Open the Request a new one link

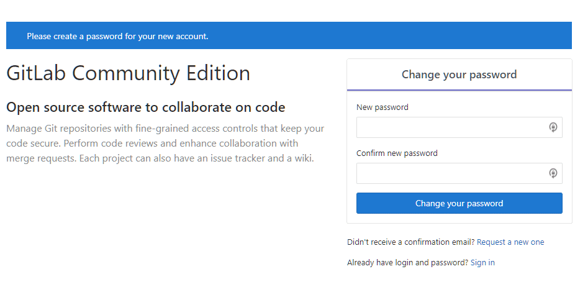click(510, 242)
